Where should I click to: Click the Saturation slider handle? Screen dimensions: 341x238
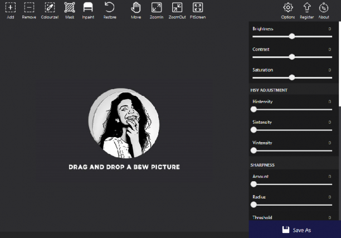[292, 77]
